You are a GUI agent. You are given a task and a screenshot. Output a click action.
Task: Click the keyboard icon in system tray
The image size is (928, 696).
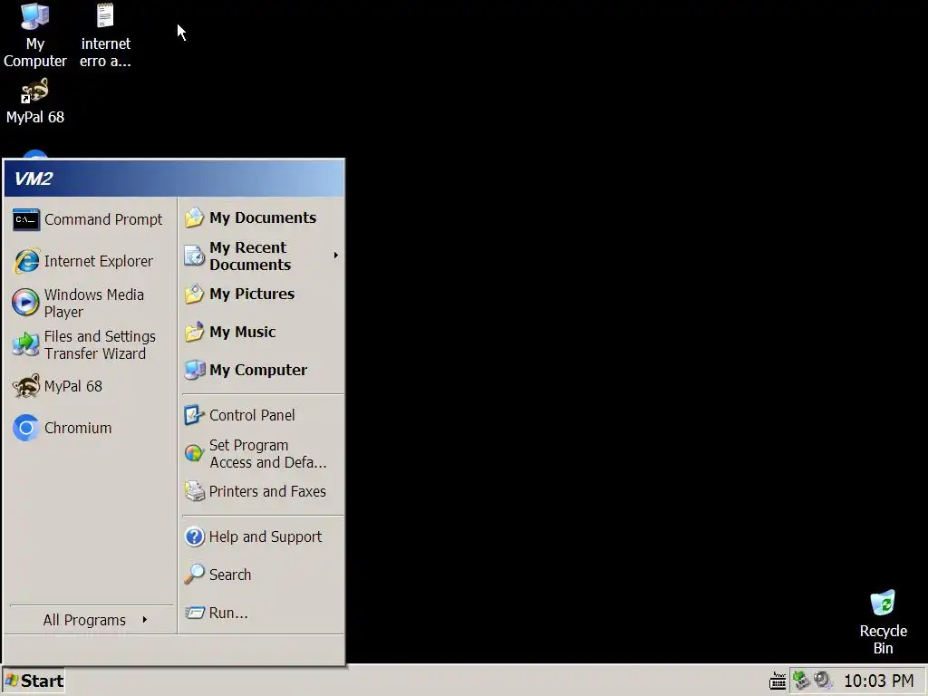point(778,681)
